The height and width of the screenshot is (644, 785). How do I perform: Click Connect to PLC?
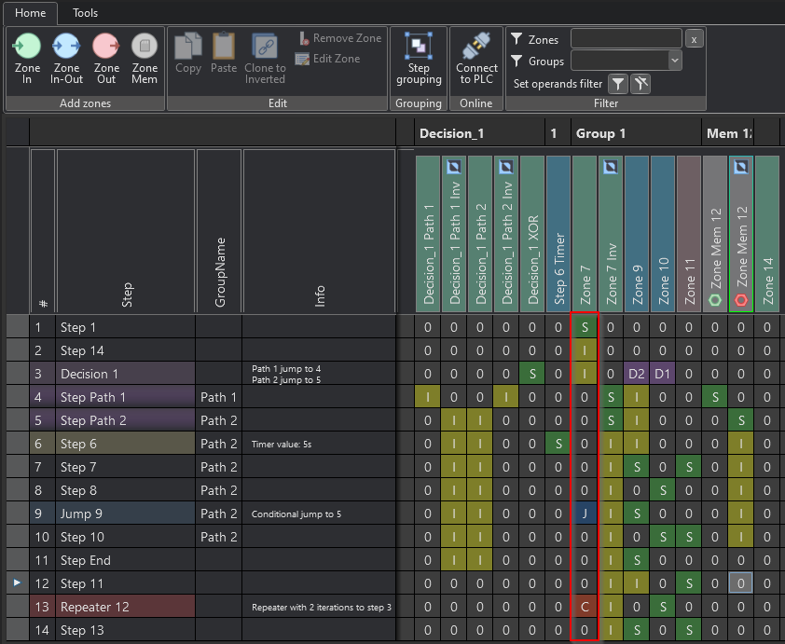(x=476, y=59)
